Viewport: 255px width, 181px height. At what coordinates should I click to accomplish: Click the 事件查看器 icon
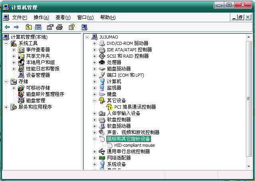[21, 50]
